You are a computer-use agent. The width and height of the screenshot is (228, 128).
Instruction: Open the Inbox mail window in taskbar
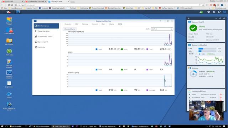tap(140, 127)
